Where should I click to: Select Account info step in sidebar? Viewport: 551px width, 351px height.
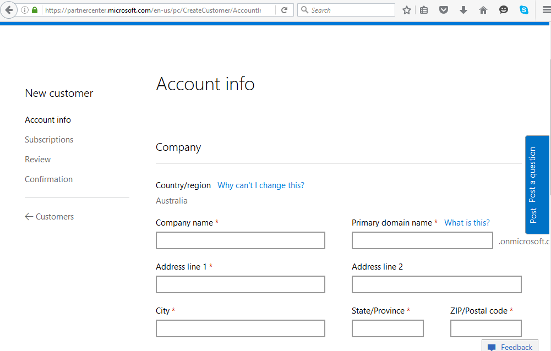[48, 120]
